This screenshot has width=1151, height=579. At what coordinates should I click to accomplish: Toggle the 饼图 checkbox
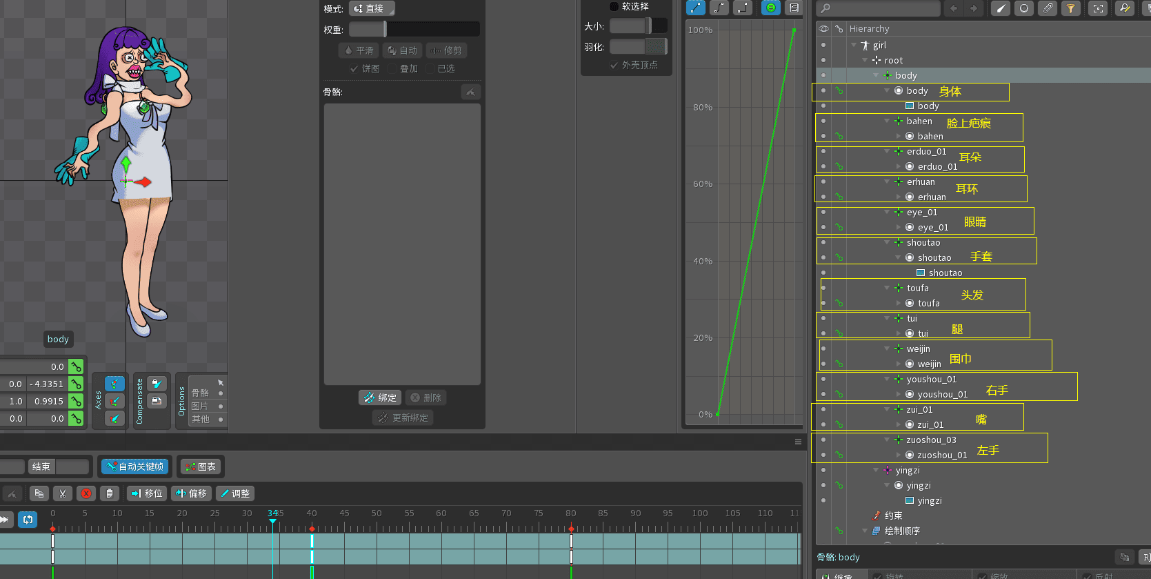(354, 68)
